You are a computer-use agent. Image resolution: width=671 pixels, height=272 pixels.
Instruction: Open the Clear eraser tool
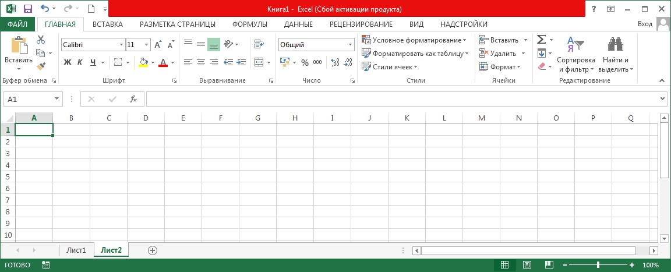pos(541,66)
